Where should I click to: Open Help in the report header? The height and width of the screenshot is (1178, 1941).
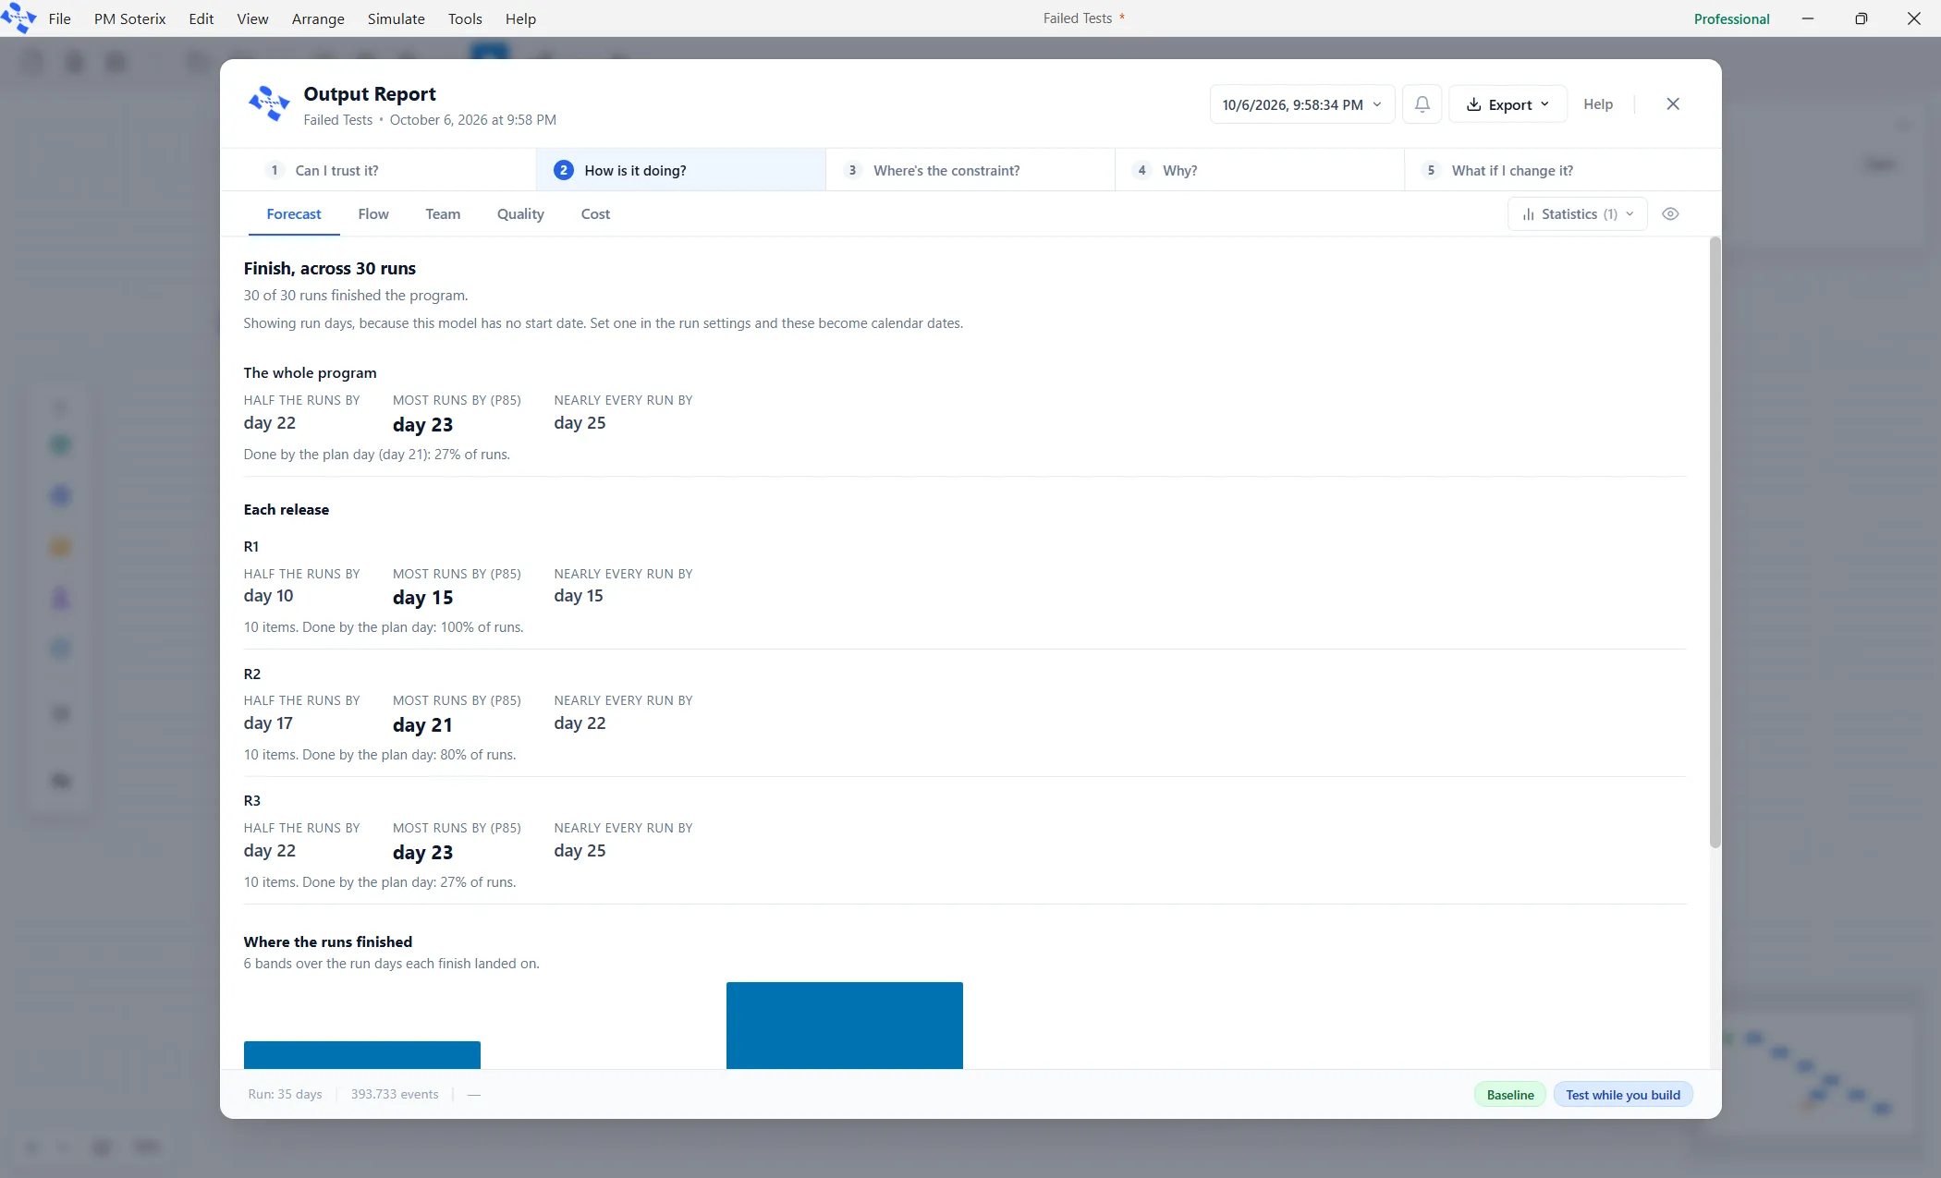(x=1598, y=104)
